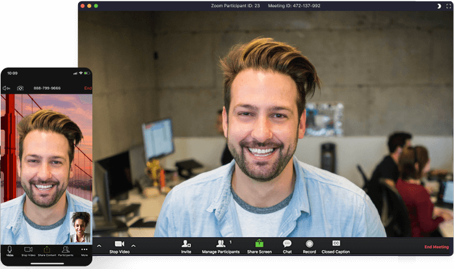Select the woman's small video thumbnail
This screenshot has width=454, height=269.
pyautogui.click(x=80, y=227)
